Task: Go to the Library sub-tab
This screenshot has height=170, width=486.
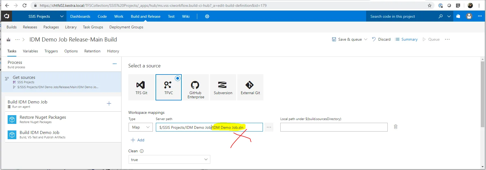Action: [x=71, y=27]
